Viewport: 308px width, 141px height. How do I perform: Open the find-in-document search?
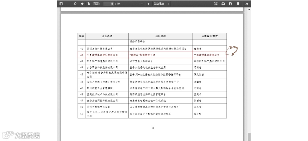point(75,4)
